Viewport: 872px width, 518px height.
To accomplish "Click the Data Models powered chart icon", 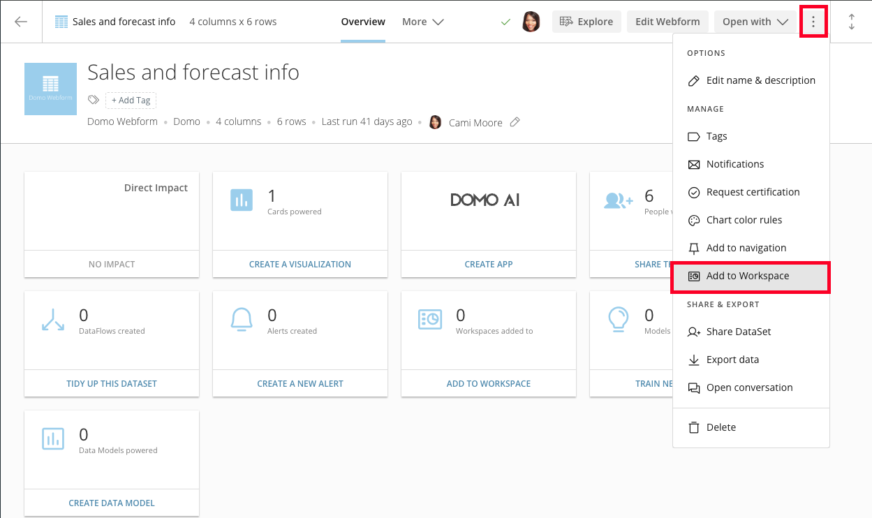I will point(53,438).
